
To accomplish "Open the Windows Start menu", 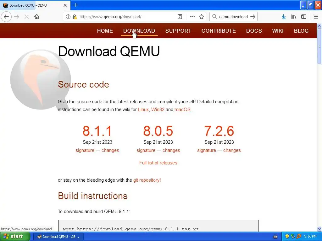I will click(15, 237).
